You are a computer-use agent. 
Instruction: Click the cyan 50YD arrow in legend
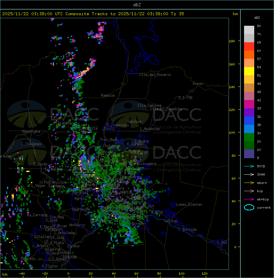249,166
